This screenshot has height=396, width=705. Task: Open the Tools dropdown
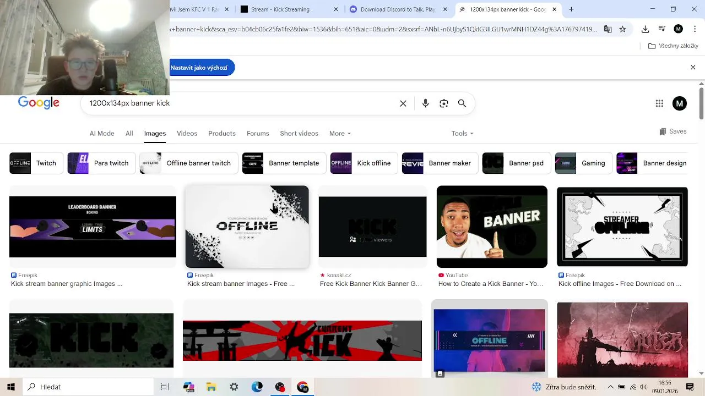(x=462, y=133)
